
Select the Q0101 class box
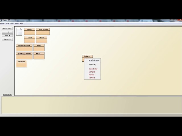tap(30, 39)
